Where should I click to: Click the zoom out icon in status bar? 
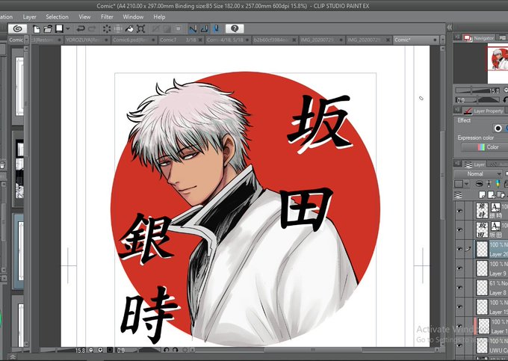(x=91, y=351)
